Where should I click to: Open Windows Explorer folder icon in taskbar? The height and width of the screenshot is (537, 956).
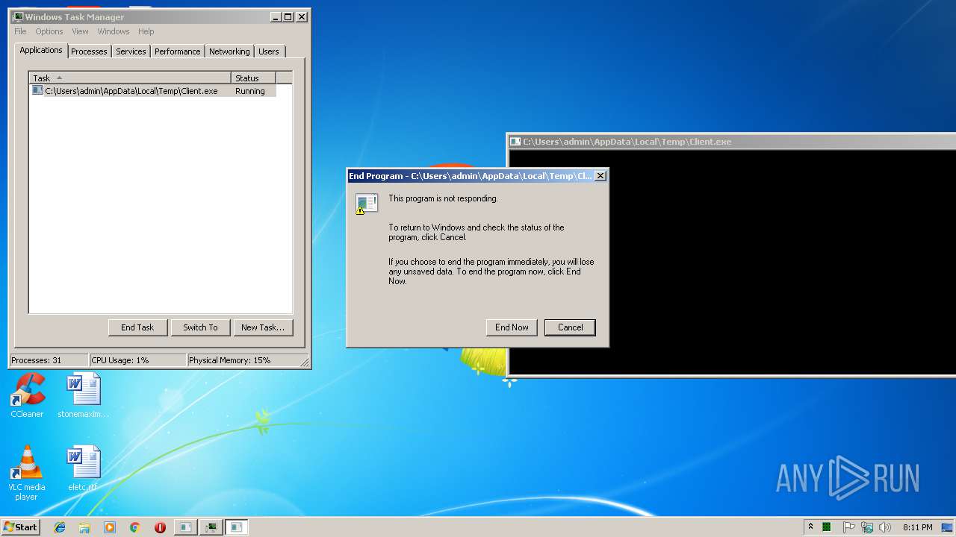[84, 527]
